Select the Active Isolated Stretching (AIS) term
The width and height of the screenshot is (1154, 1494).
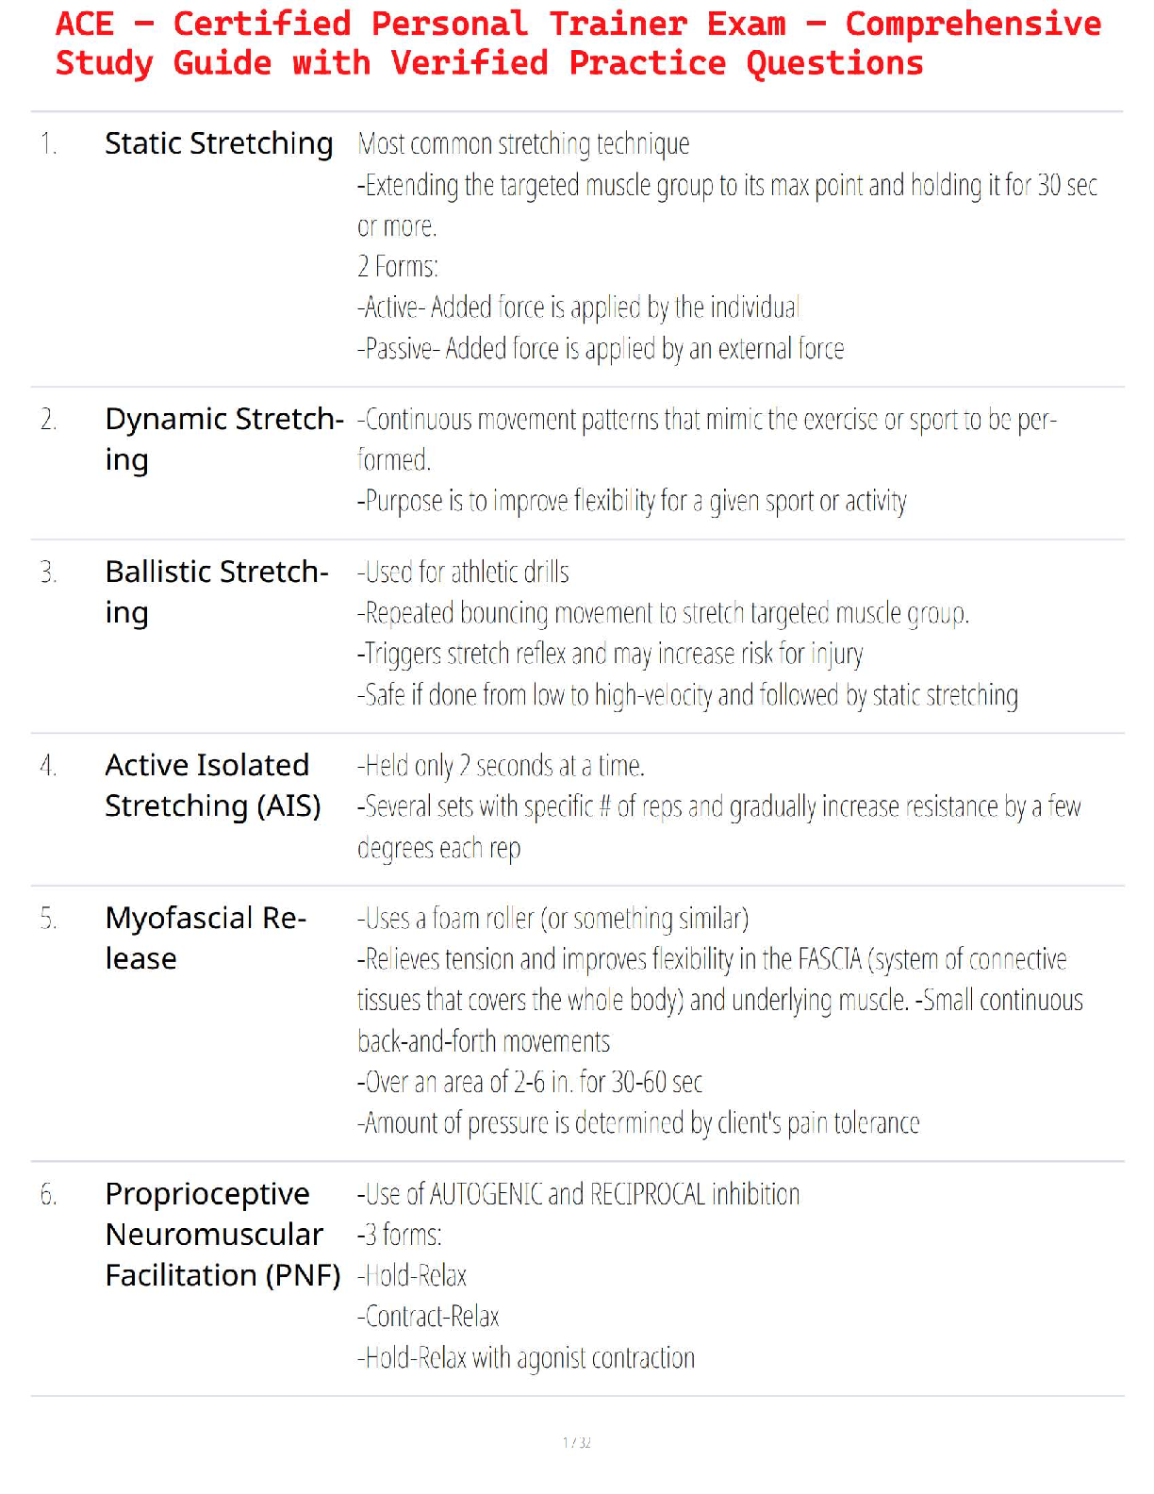[213, 785]
